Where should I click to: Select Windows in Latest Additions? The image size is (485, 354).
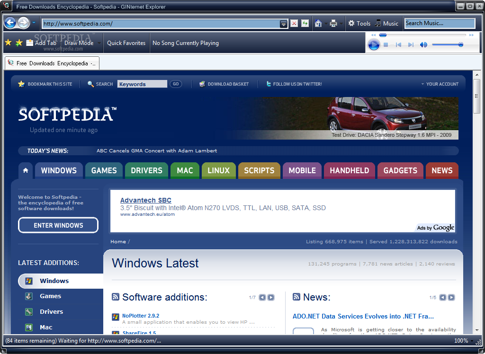coord(60,281)
